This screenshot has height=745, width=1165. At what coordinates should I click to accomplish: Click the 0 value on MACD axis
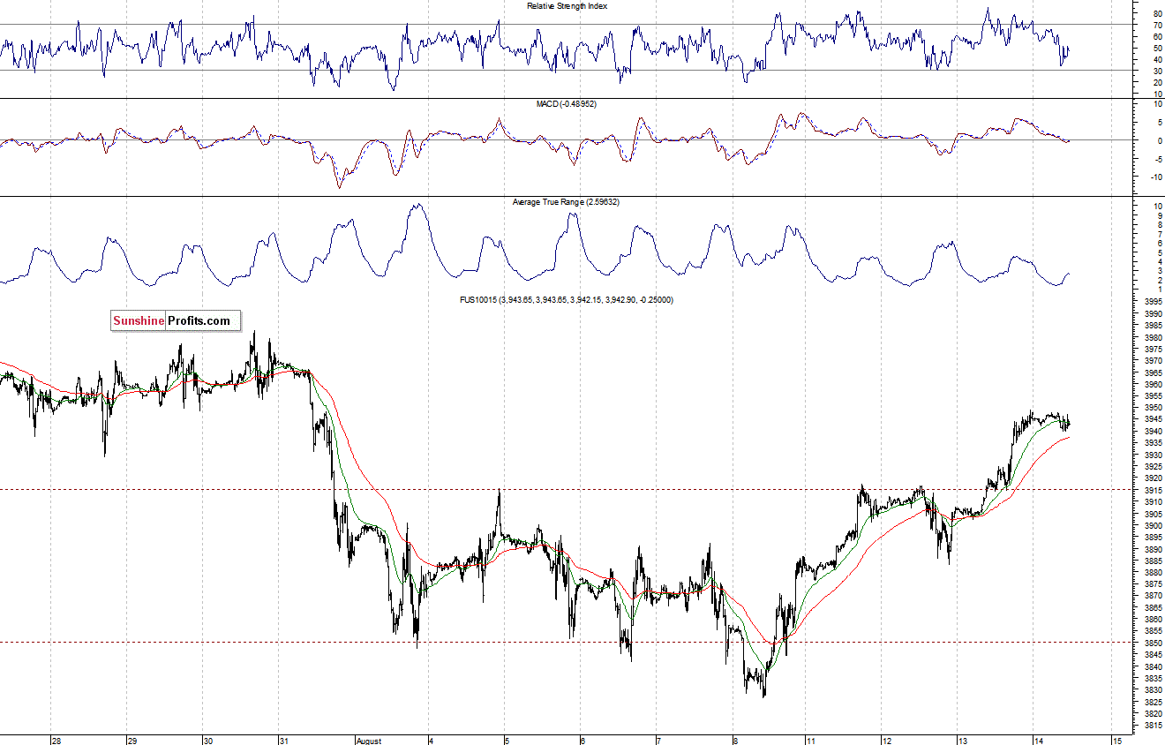tap(1159, 140)
